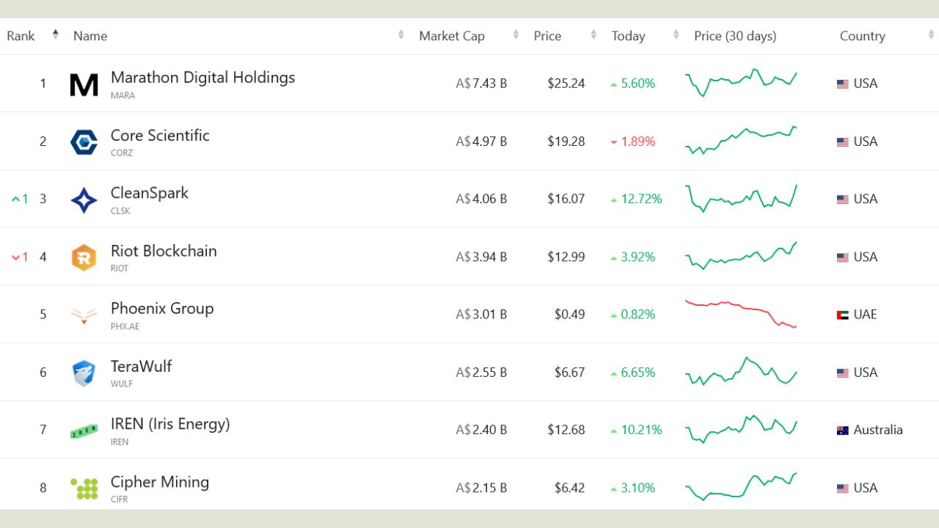This screenshot has width=939, height=528.
Task: Click the green up triangle beside 12.72%
Action: [x=614, y=199]
